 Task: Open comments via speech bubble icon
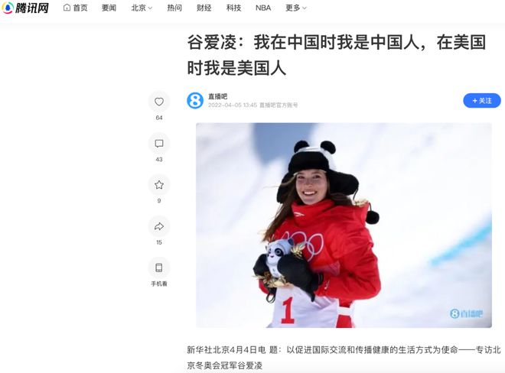pos(159,143)
